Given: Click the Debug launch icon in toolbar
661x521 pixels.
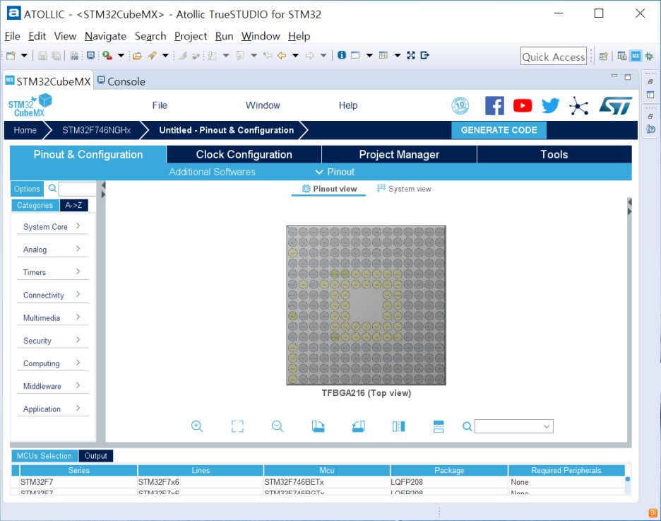Looking at the screenshot, I should (x=107, y=55).
